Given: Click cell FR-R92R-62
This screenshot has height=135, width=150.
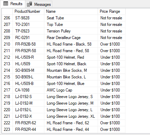Looking at the screenshot, I should (28, 123).
